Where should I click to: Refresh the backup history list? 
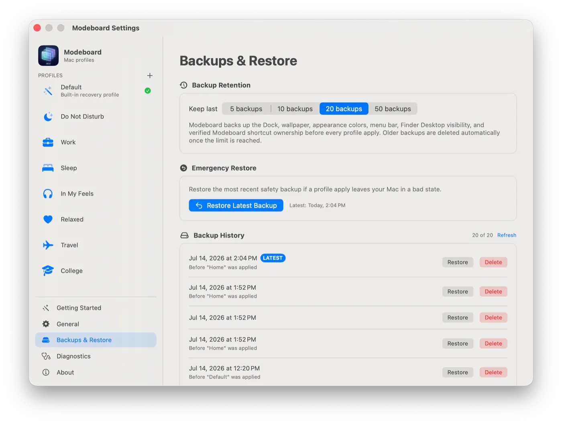pos(507,235)
